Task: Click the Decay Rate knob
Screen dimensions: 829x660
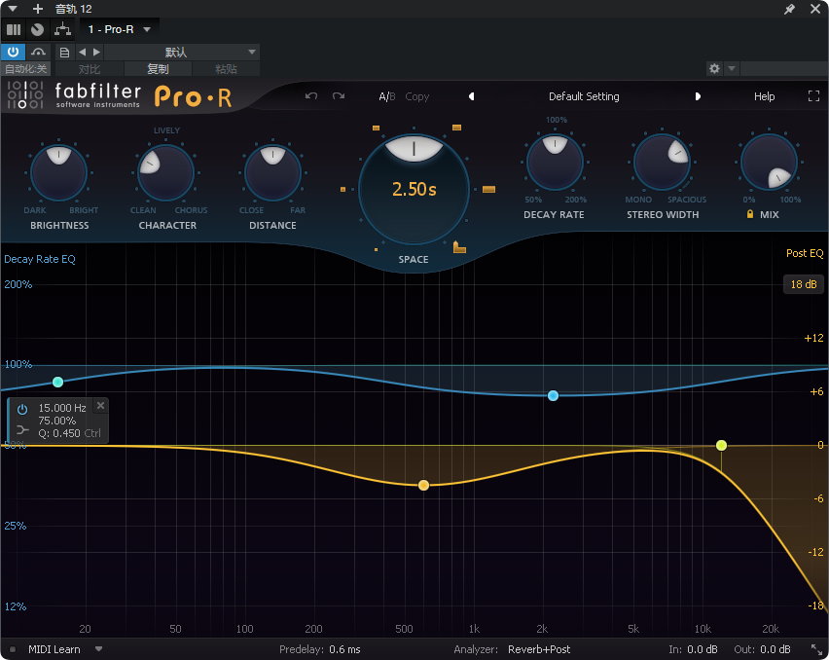Action: (x=555, y=162)
